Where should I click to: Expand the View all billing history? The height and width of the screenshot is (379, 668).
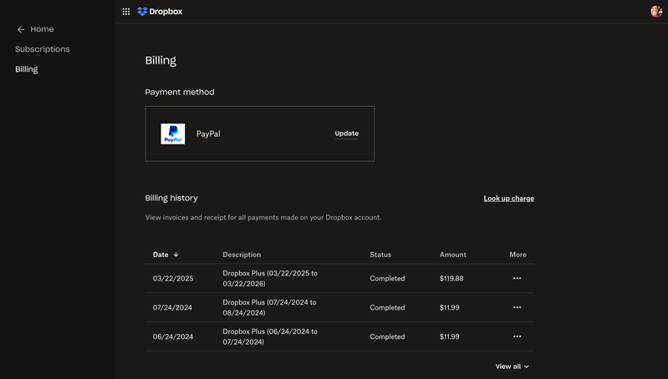pos(512,366)
